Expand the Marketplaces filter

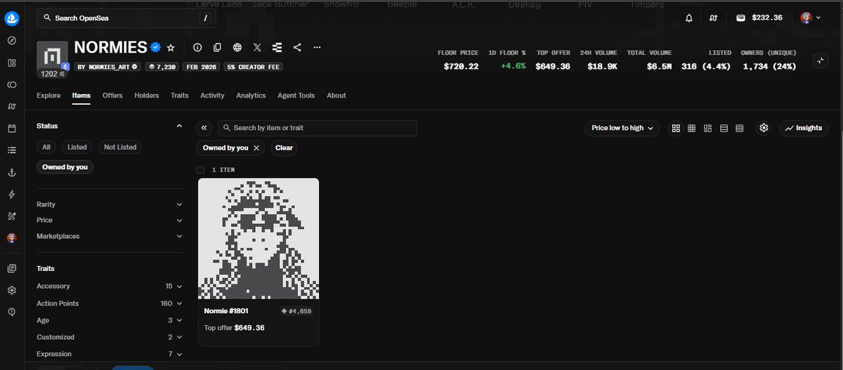click(110, 236)
